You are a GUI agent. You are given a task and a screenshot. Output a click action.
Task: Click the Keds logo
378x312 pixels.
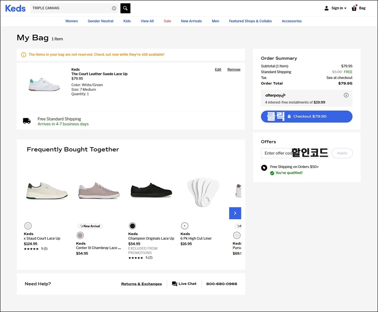(15, 8)
